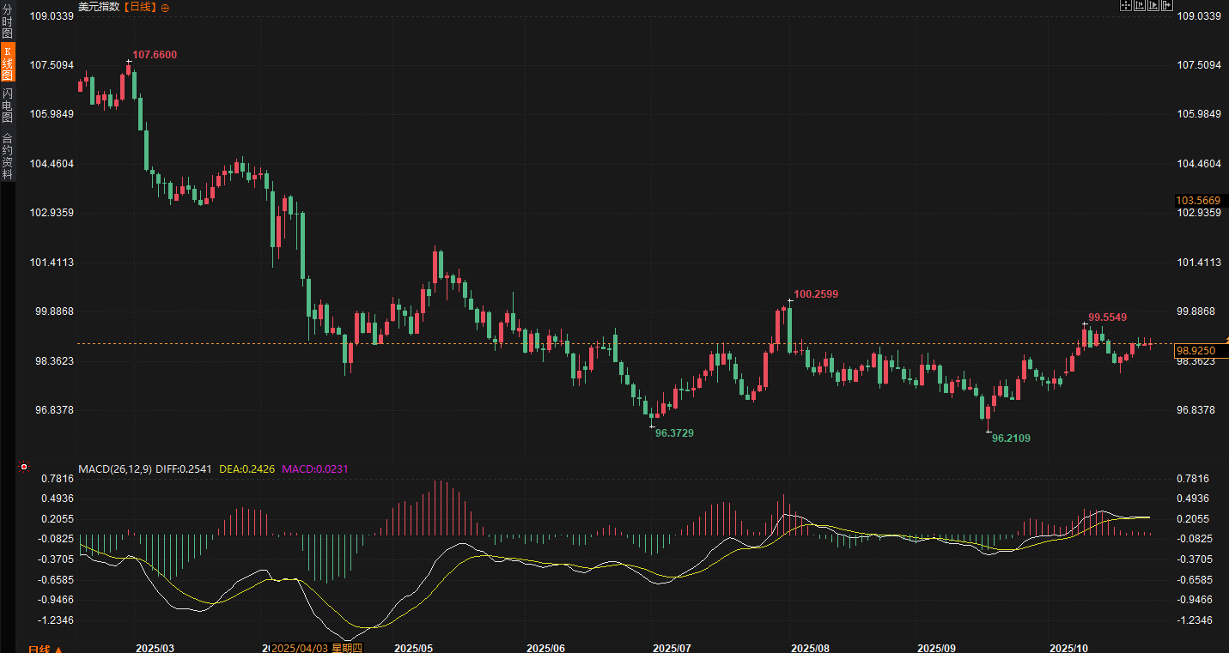Screen dimensions: 1229x653
Task: Click the magenta MACD:0.0231 value
Action: point(315,469)
